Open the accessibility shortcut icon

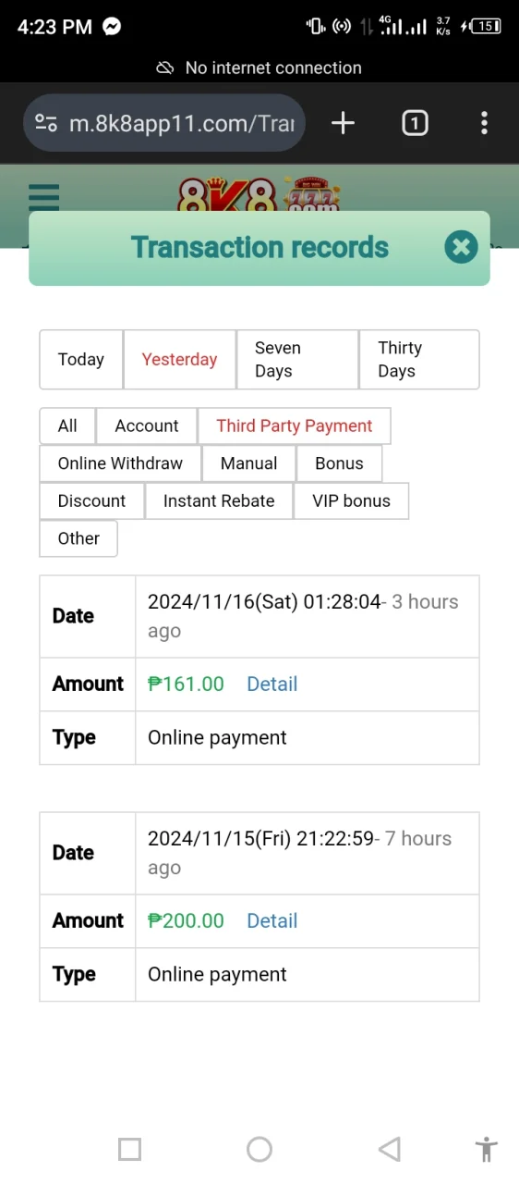pos(486,1149)
